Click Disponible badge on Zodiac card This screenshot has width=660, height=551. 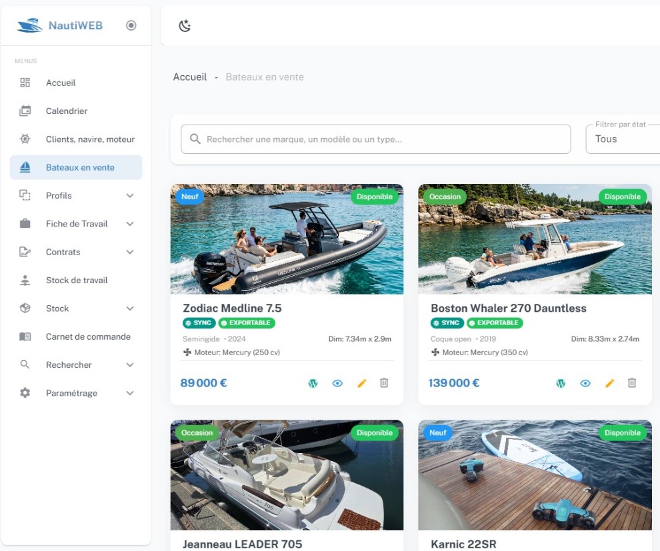tap(375, 197)
